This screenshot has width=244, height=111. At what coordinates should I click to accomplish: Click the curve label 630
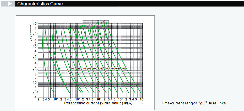(x=118, y=69)
